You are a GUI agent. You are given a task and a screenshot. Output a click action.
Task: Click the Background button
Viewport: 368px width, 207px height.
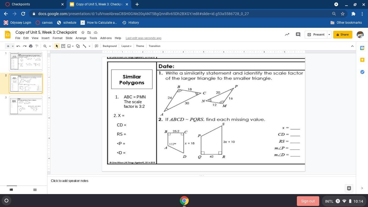[x=110, y=46]
